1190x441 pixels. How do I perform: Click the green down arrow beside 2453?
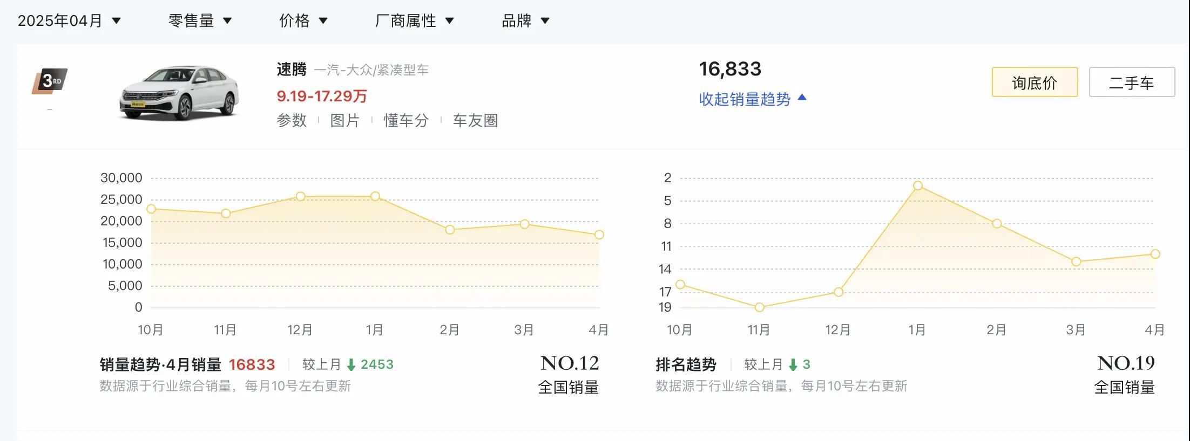pos(351,365)
